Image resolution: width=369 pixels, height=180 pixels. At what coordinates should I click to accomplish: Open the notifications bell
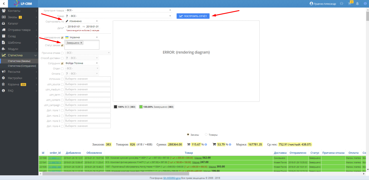click(357, 4)
